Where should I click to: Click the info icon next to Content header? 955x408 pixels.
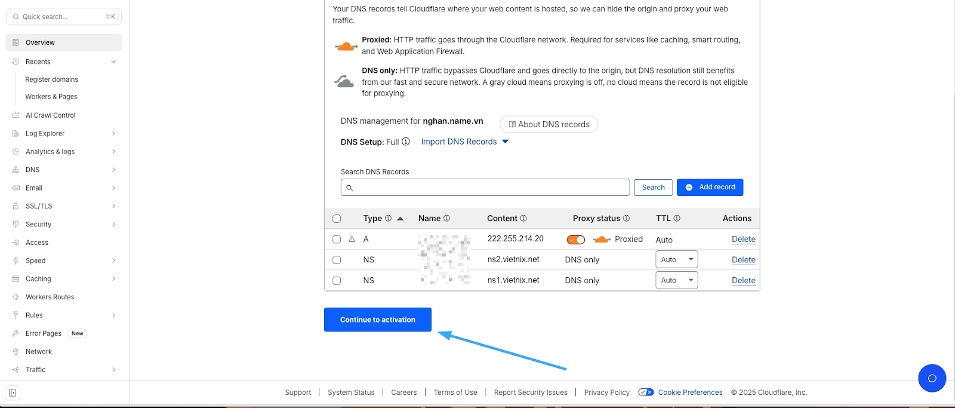[x=523, y=219]
